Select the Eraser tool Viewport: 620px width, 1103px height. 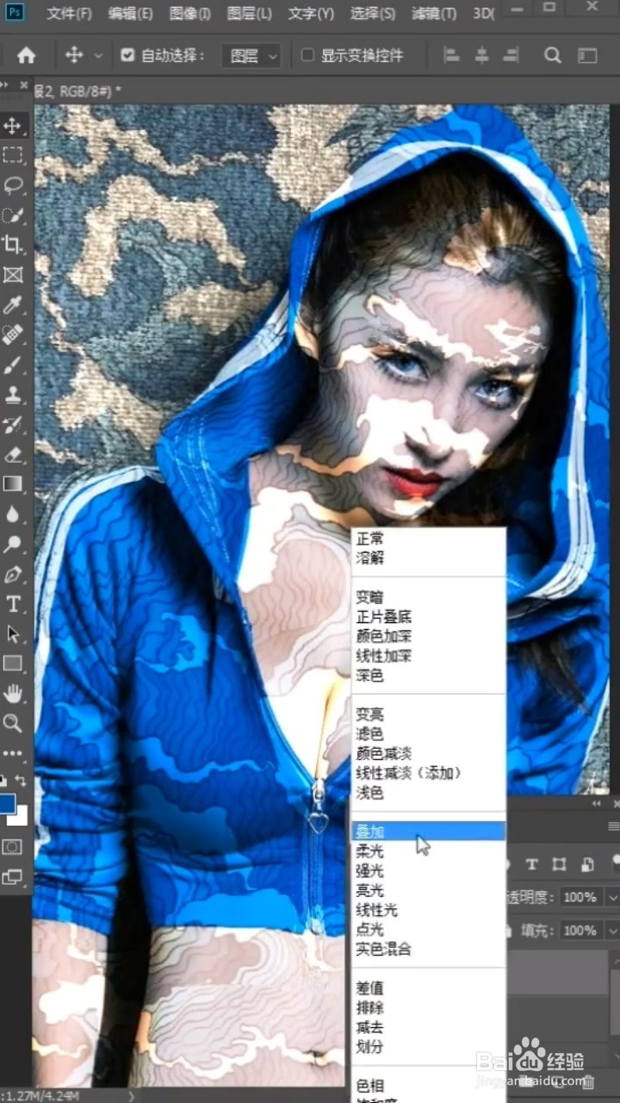click(12, 454)
